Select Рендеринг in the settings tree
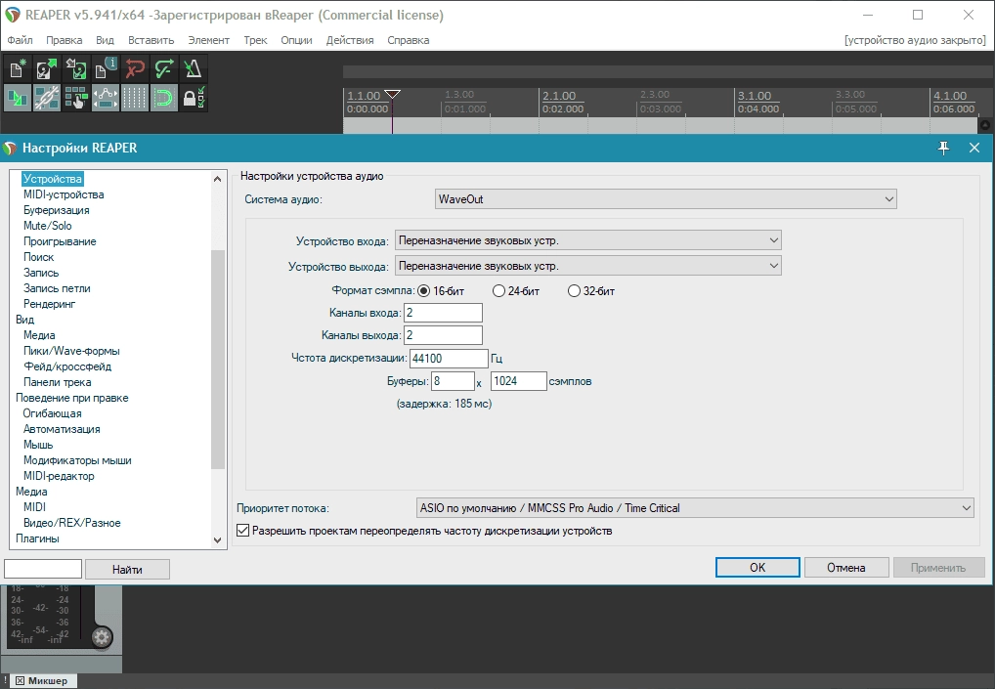 coord(50,304)
